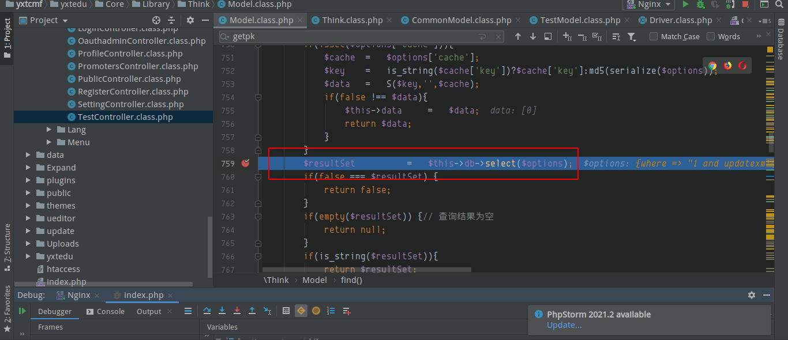Click Update... link in notification
The height and width of the screenshot is (340, 788).
pyautogui.click(x=564, y=325)
